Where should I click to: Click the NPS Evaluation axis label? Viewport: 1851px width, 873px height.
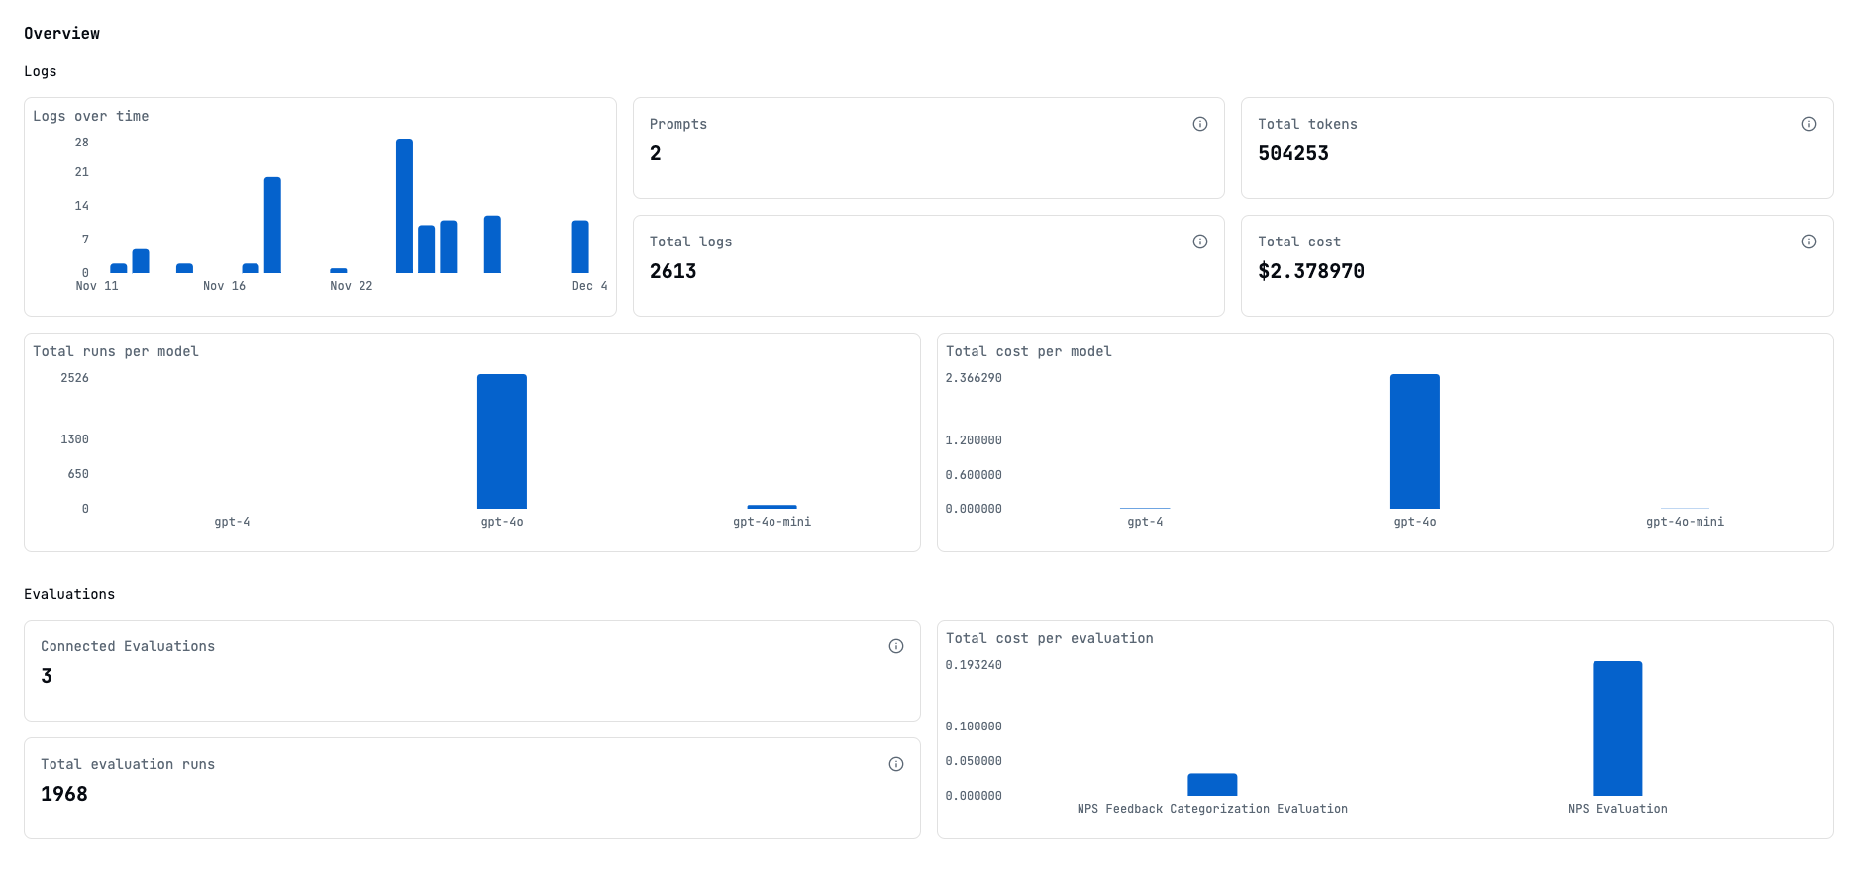1617,809
